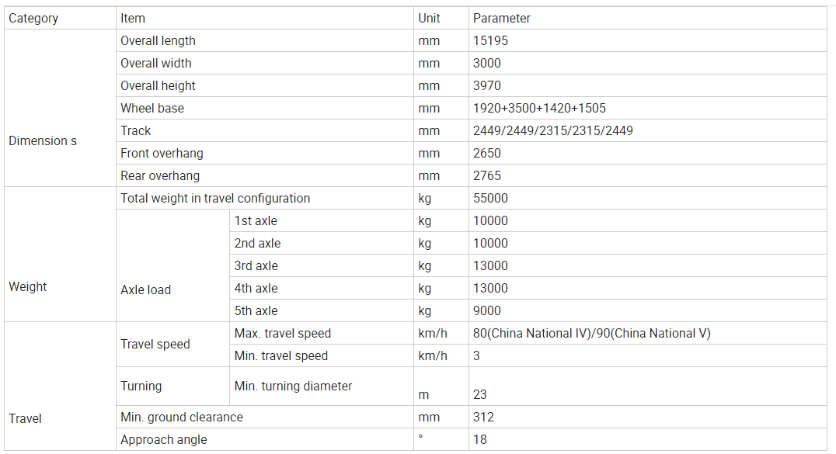The image size is (836, 454).
Task: Click the Max. travel speed label
Action: click(x=283, y=333)
